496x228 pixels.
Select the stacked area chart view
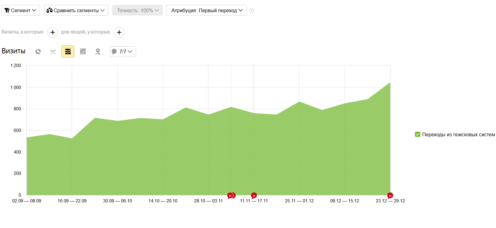coord(68,52)
